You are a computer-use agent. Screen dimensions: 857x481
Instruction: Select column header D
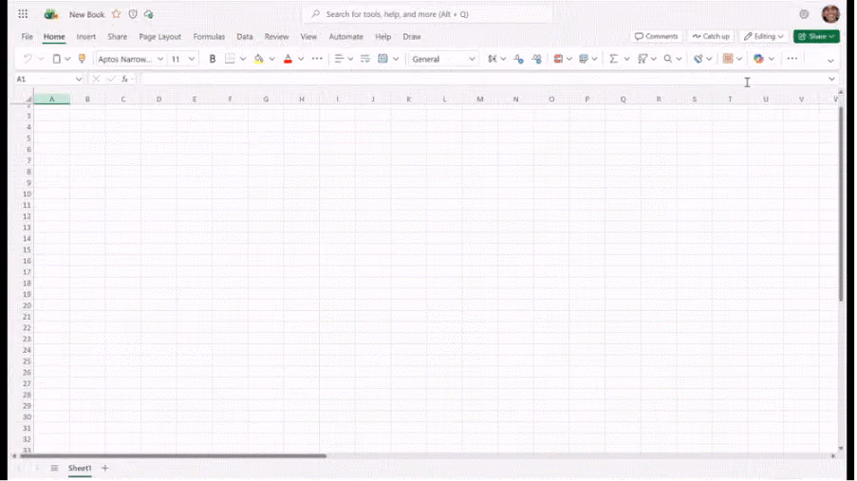point(158,99)
